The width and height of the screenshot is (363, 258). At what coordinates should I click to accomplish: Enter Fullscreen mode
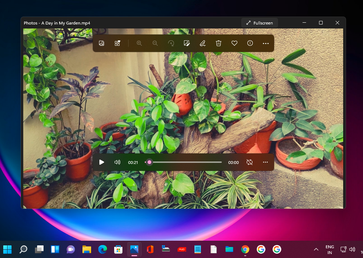[x=259, y=23]
